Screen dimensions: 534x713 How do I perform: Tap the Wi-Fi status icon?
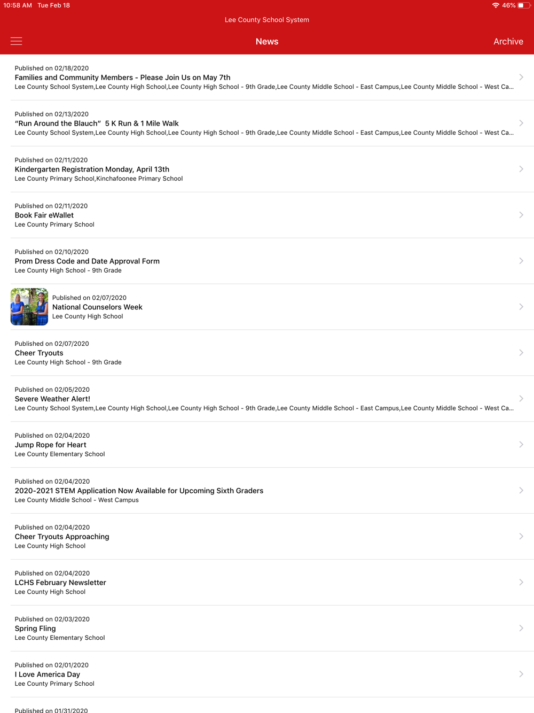(496, 5)
